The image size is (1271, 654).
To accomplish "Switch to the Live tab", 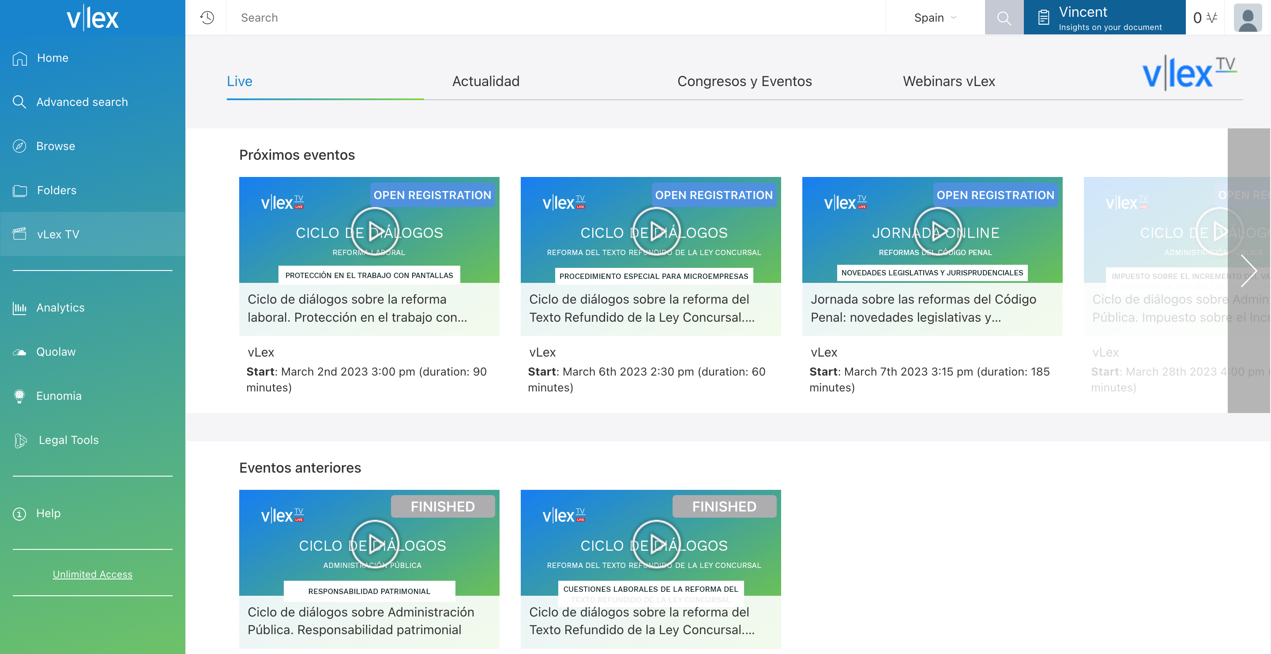I will (x=239, y=81).
